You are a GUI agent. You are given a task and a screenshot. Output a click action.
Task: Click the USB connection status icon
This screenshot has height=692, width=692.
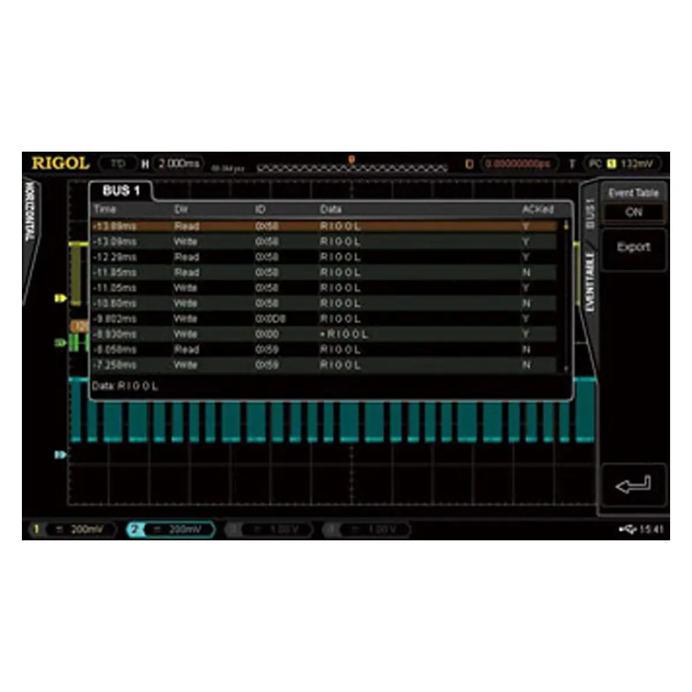[627, 529]
